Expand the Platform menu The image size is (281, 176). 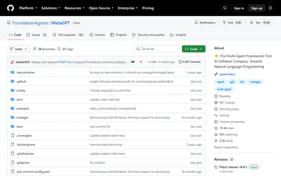28,8
